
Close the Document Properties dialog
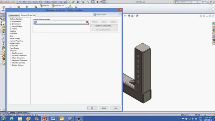120,10
